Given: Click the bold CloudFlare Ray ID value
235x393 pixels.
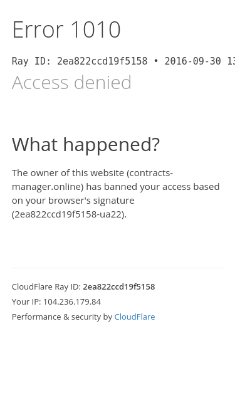Looking at the screenshot, I should [118, 286].
